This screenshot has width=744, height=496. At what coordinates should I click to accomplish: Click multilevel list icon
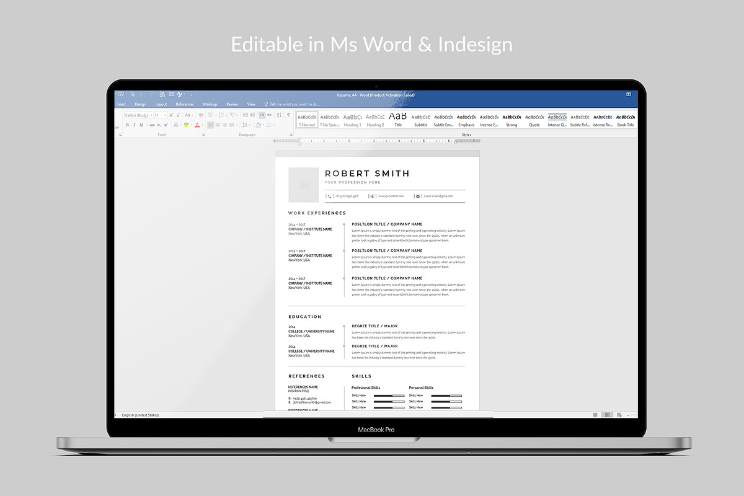click(232, 115)
